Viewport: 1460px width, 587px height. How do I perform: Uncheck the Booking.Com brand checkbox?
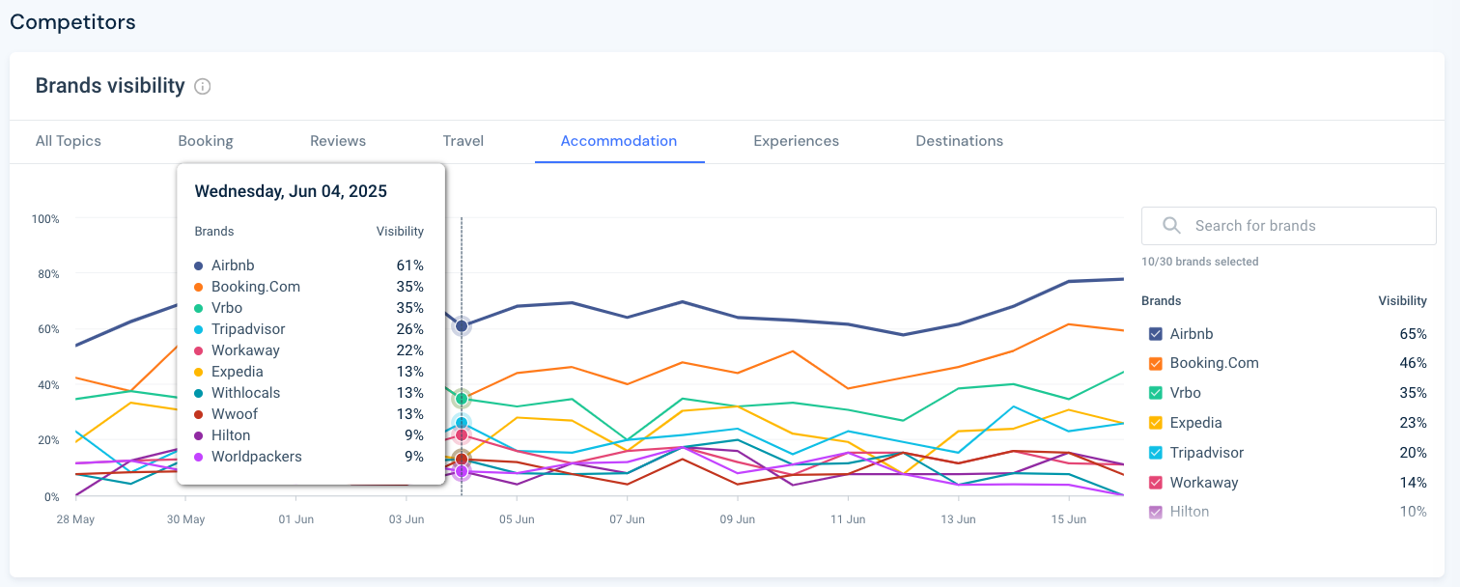[1156, 364]
